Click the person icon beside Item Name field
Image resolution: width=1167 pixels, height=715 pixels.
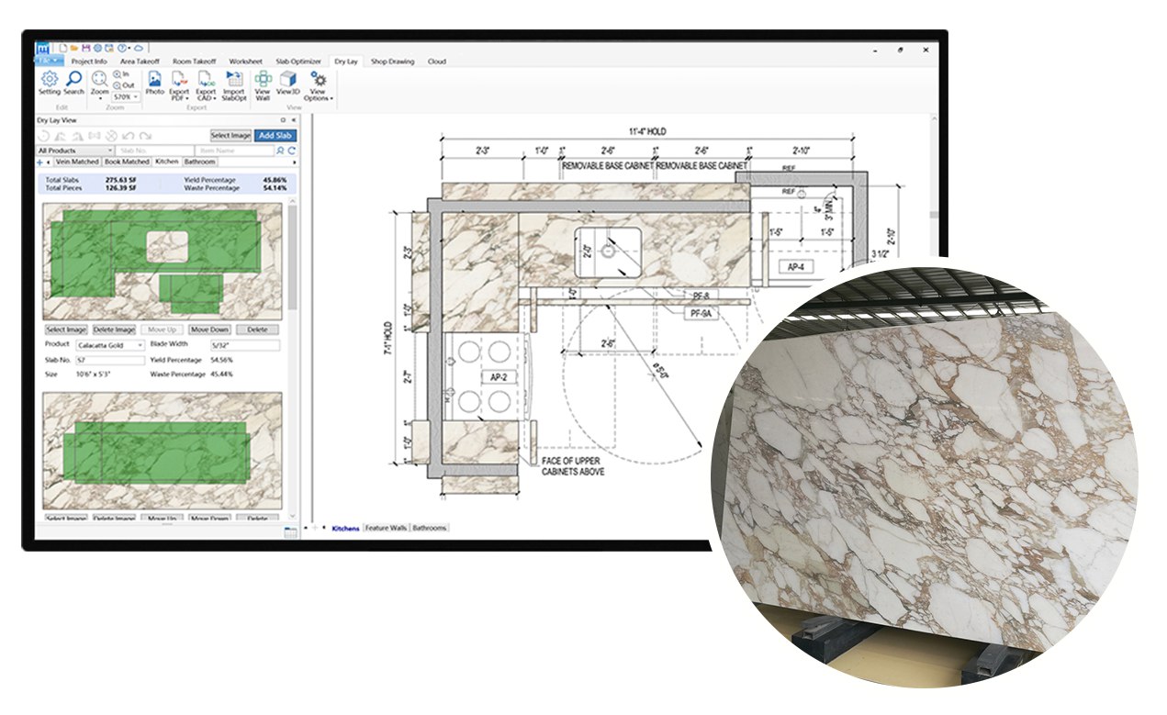(282, 150)
